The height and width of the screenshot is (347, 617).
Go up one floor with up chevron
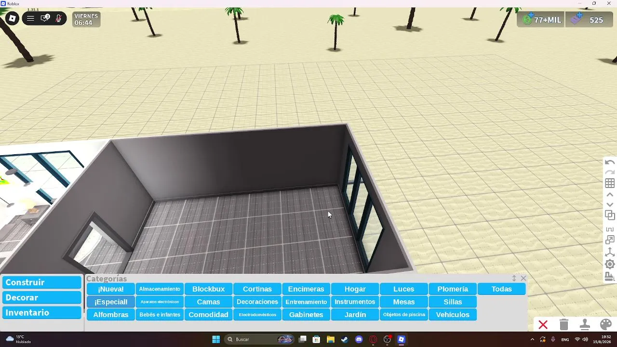pos(610,195)
